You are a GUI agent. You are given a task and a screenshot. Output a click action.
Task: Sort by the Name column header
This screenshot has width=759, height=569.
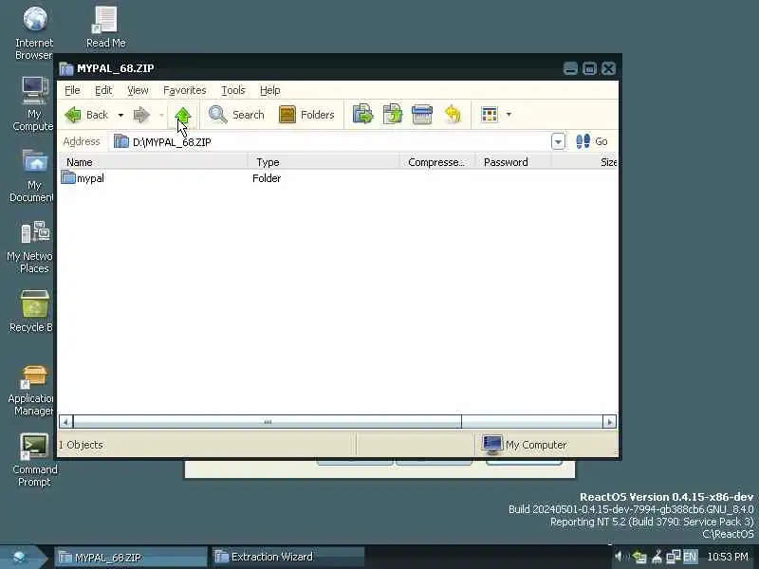tap(153, 162)
